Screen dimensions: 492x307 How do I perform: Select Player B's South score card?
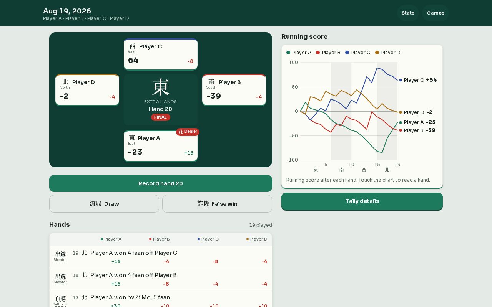click(234, 90)
